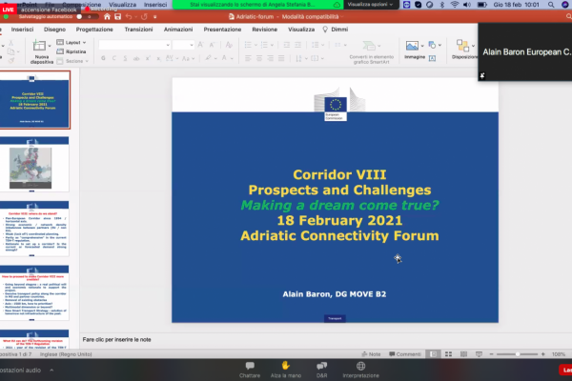Viewport: 572px width, 381px height.
Task: Expand Visualizza opzioni in Zoom bar
Action: (370, 5)
